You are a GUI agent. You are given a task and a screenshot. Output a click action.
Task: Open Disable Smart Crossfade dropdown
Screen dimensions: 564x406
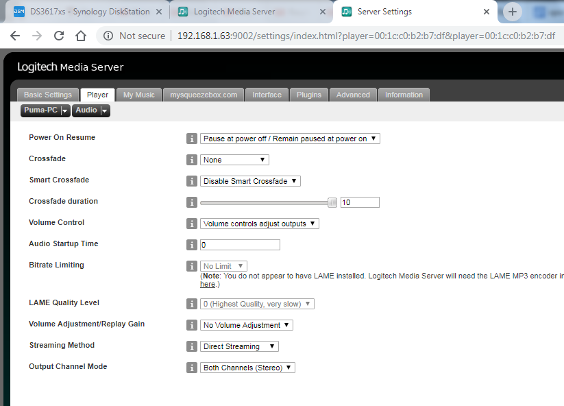click(x=250, y=181)
